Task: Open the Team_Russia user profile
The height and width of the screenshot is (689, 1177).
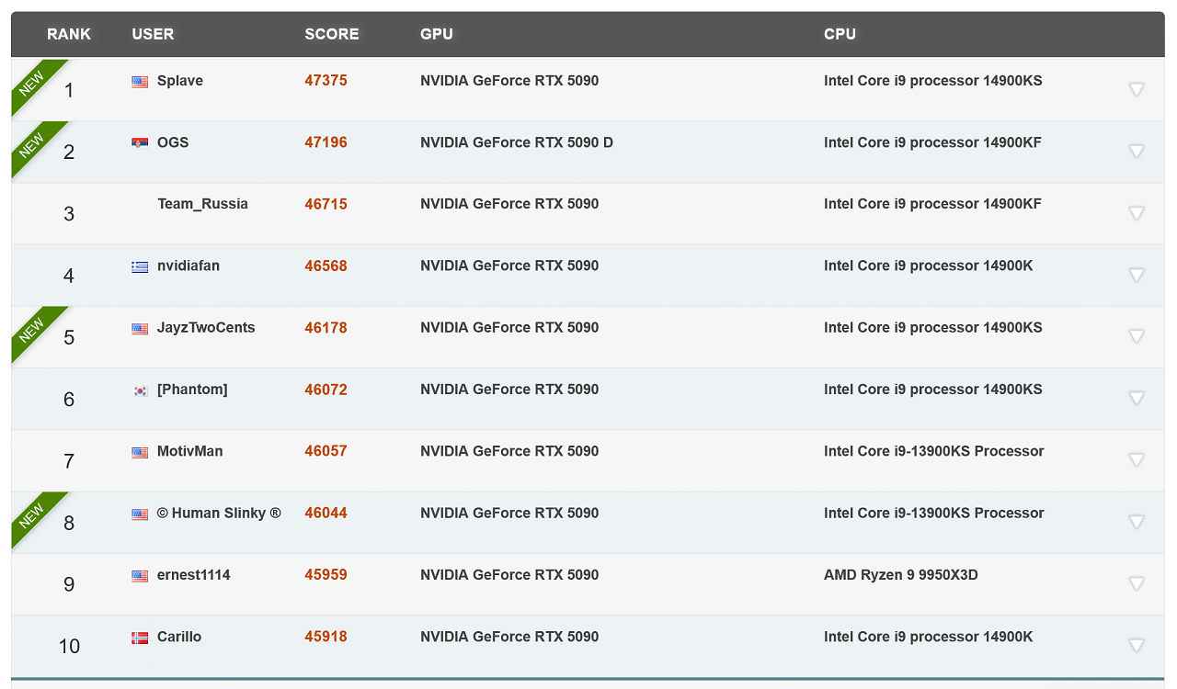Action: coord(202,204)
